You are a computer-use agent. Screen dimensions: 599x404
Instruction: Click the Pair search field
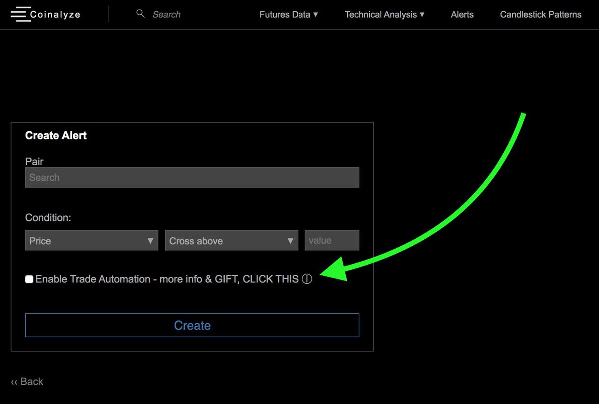click(192, 177)
